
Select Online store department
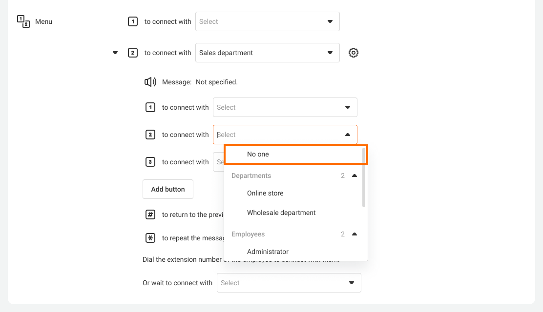pos(265,193)
